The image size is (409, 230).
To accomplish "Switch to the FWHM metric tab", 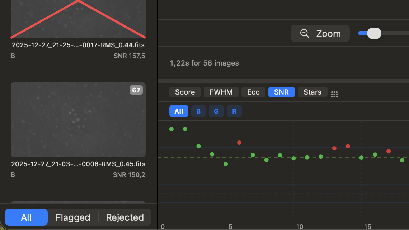I will tap(221, 92).
